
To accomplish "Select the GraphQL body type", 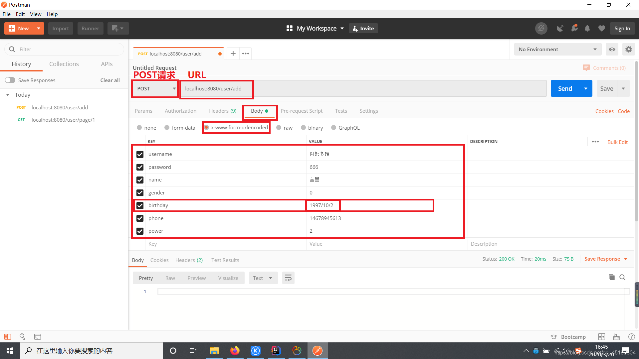I will click(345, 128).
